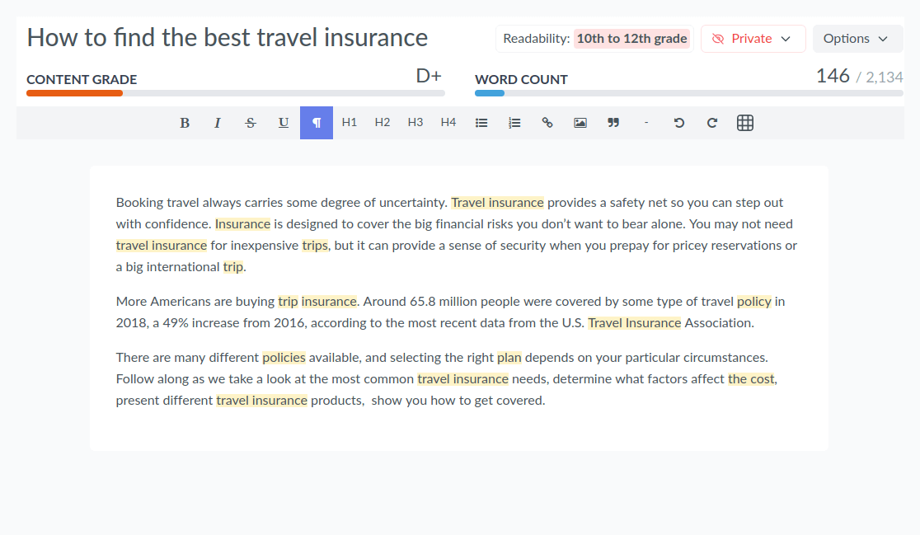920x535 pixels.
Task: Disable the paragraph marks display
Action: point(317,122)
